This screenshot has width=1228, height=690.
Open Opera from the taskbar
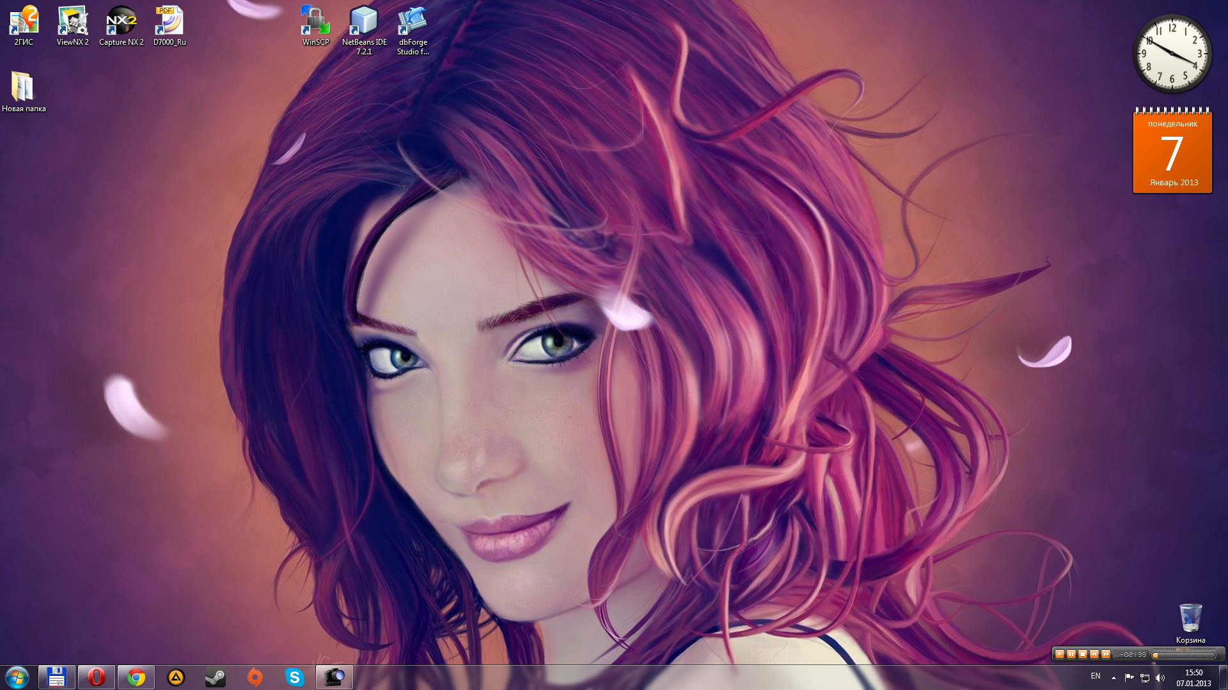point(97,677)
